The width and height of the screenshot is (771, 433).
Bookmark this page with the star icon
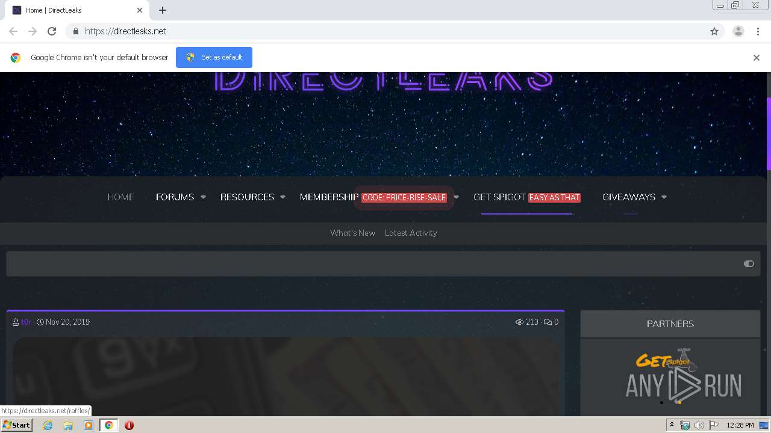click(714, 31)
